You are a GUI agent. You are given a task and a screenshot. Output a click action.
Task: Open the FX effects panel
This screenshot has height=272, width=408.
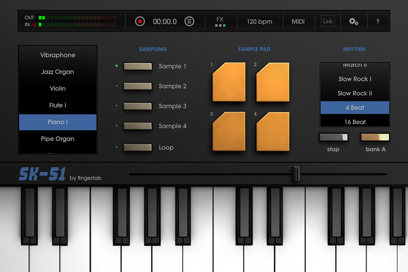(x=220, y=21)
